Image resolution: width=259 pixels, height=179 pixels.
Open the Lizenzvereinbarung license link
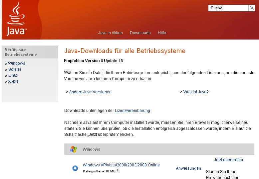(132, 111)
